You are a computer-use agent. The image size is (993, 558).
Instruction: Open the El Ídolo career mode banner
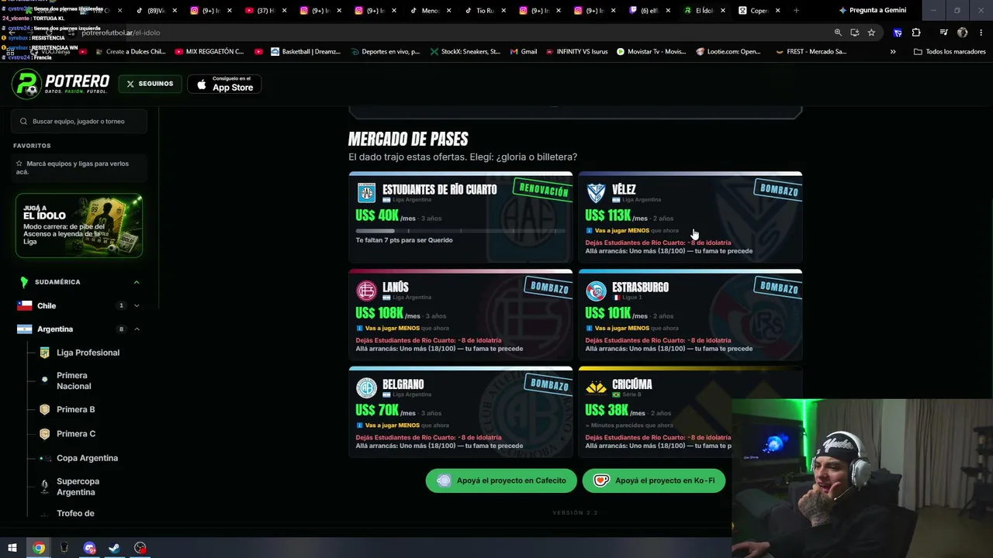tap(79, 226)
